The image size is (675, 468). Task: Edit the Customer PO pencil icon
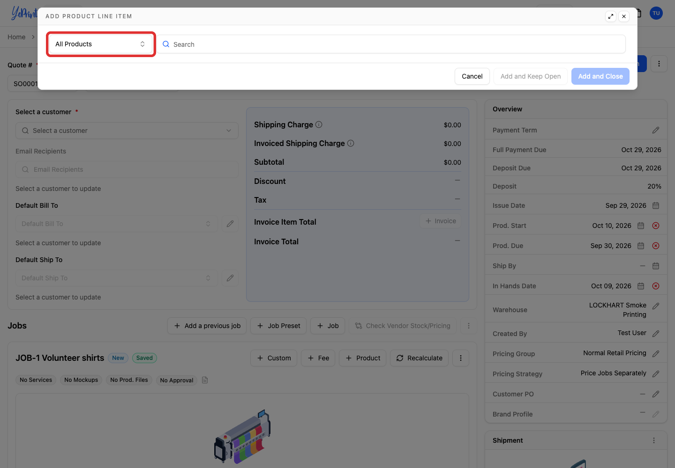coord(656,394)
